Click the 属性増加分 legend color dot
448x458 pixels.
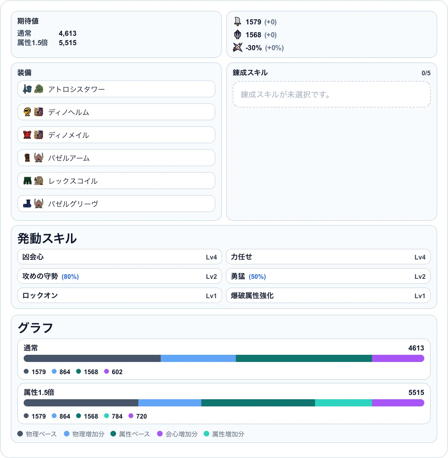pyautogui.click(x=206, y=434)
